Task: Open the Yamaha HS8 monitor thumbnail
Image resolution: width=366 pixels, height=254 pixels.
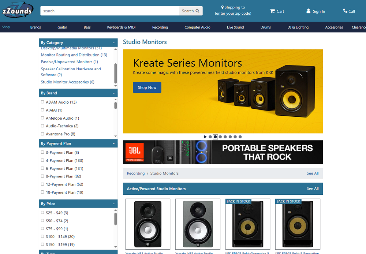Action: point(198,224)
